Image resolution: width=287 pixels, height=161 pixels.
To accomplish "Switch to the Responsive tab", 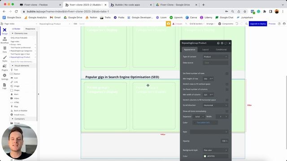I will pyautogui.click(x=30, y=29).
